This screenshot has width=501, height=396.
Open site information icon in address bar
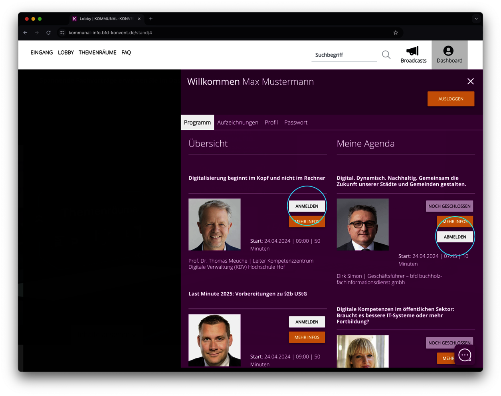(62, 33)
